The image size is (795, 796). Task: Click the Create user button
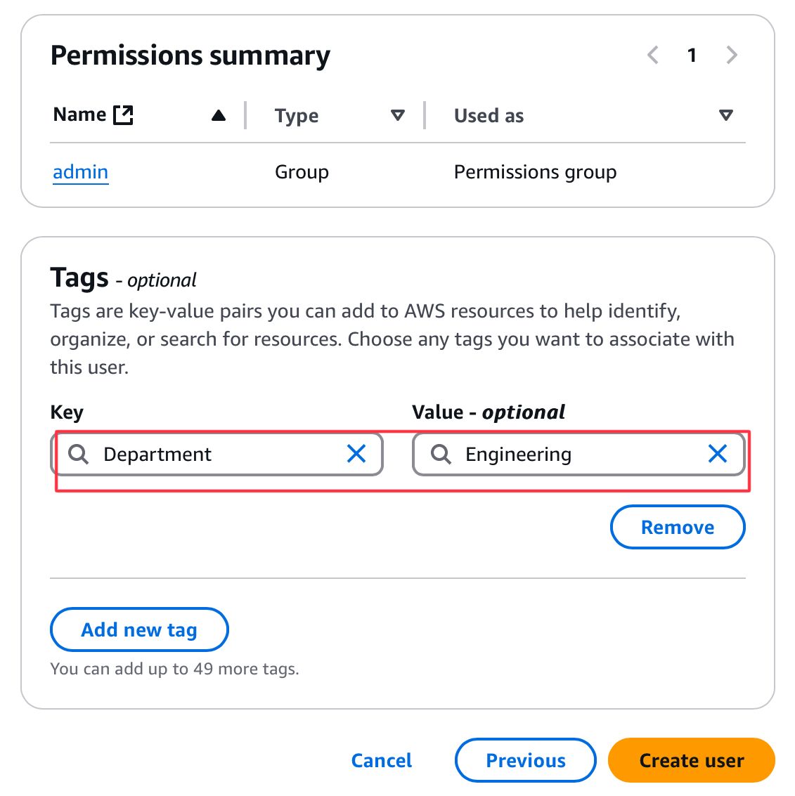click(691, 760)
